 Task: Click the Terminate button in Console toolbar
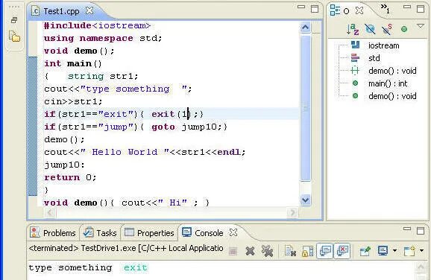tap(233, 251)
